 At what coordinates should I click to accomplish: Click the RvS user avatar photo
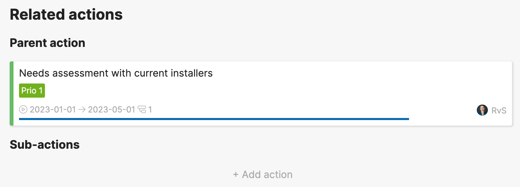point(482,110)
